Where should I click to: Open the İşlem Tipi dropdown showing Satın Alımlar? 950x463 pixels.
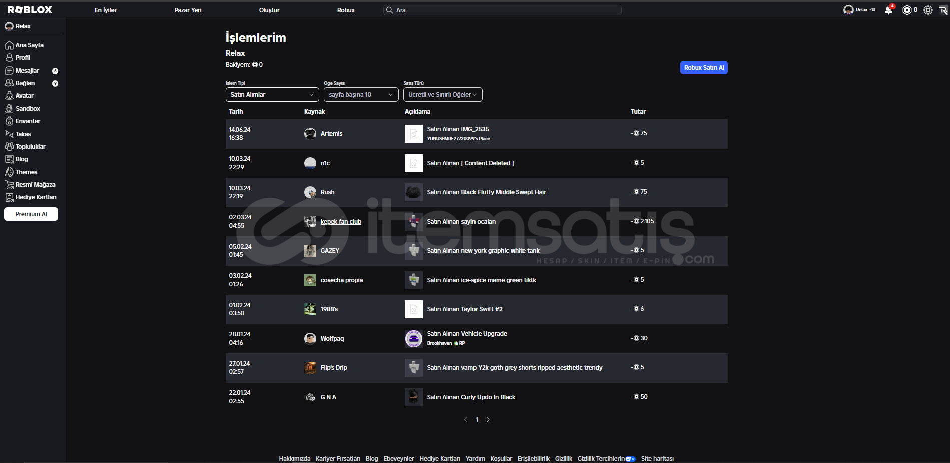pos(272,95)
